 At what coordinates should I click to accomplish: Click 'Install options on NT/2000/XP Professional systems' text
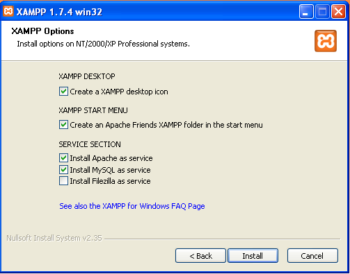tap(103, 44)
